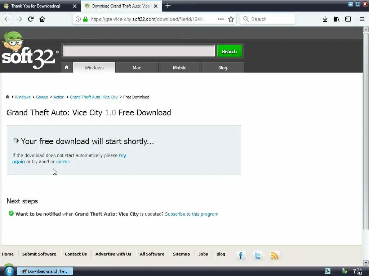Open Action breadcrumb link
Screen dimensions: 369x276
[59, 97]
